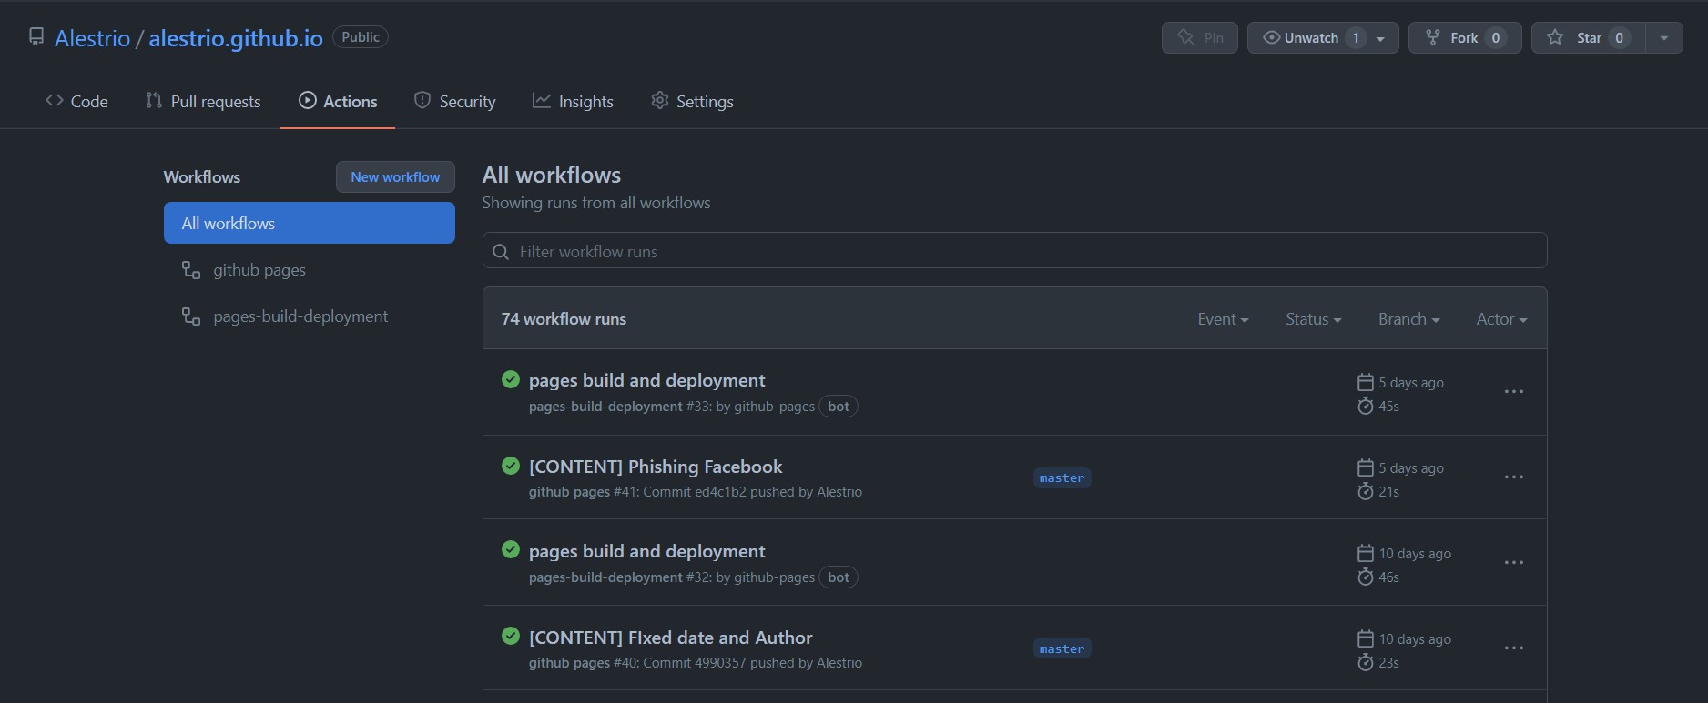The height and width of the screenshot is (703, 1708).
Task: Click the stopwatch icon beside 46s
Action: pos(1365,577)
